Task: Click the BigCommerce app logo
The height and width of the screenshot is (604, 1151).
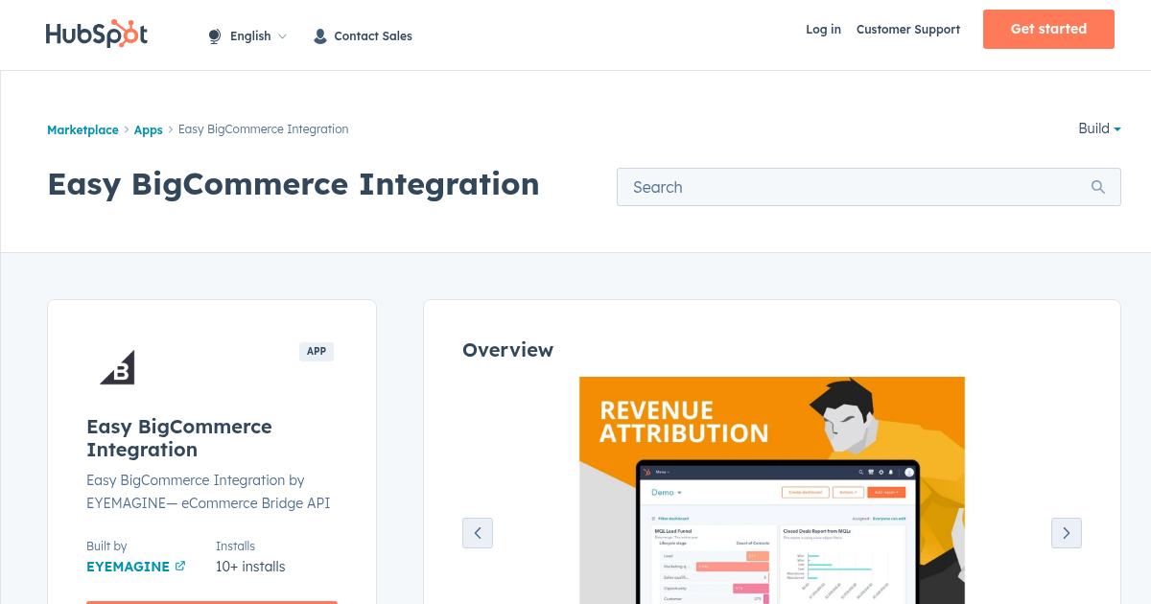Action: [x=118, y=368]
